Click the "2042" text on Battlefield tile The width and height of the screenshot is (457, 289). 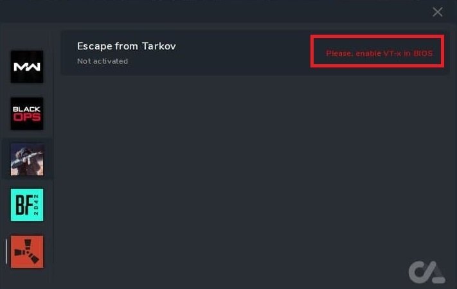[x=38, y=206]
